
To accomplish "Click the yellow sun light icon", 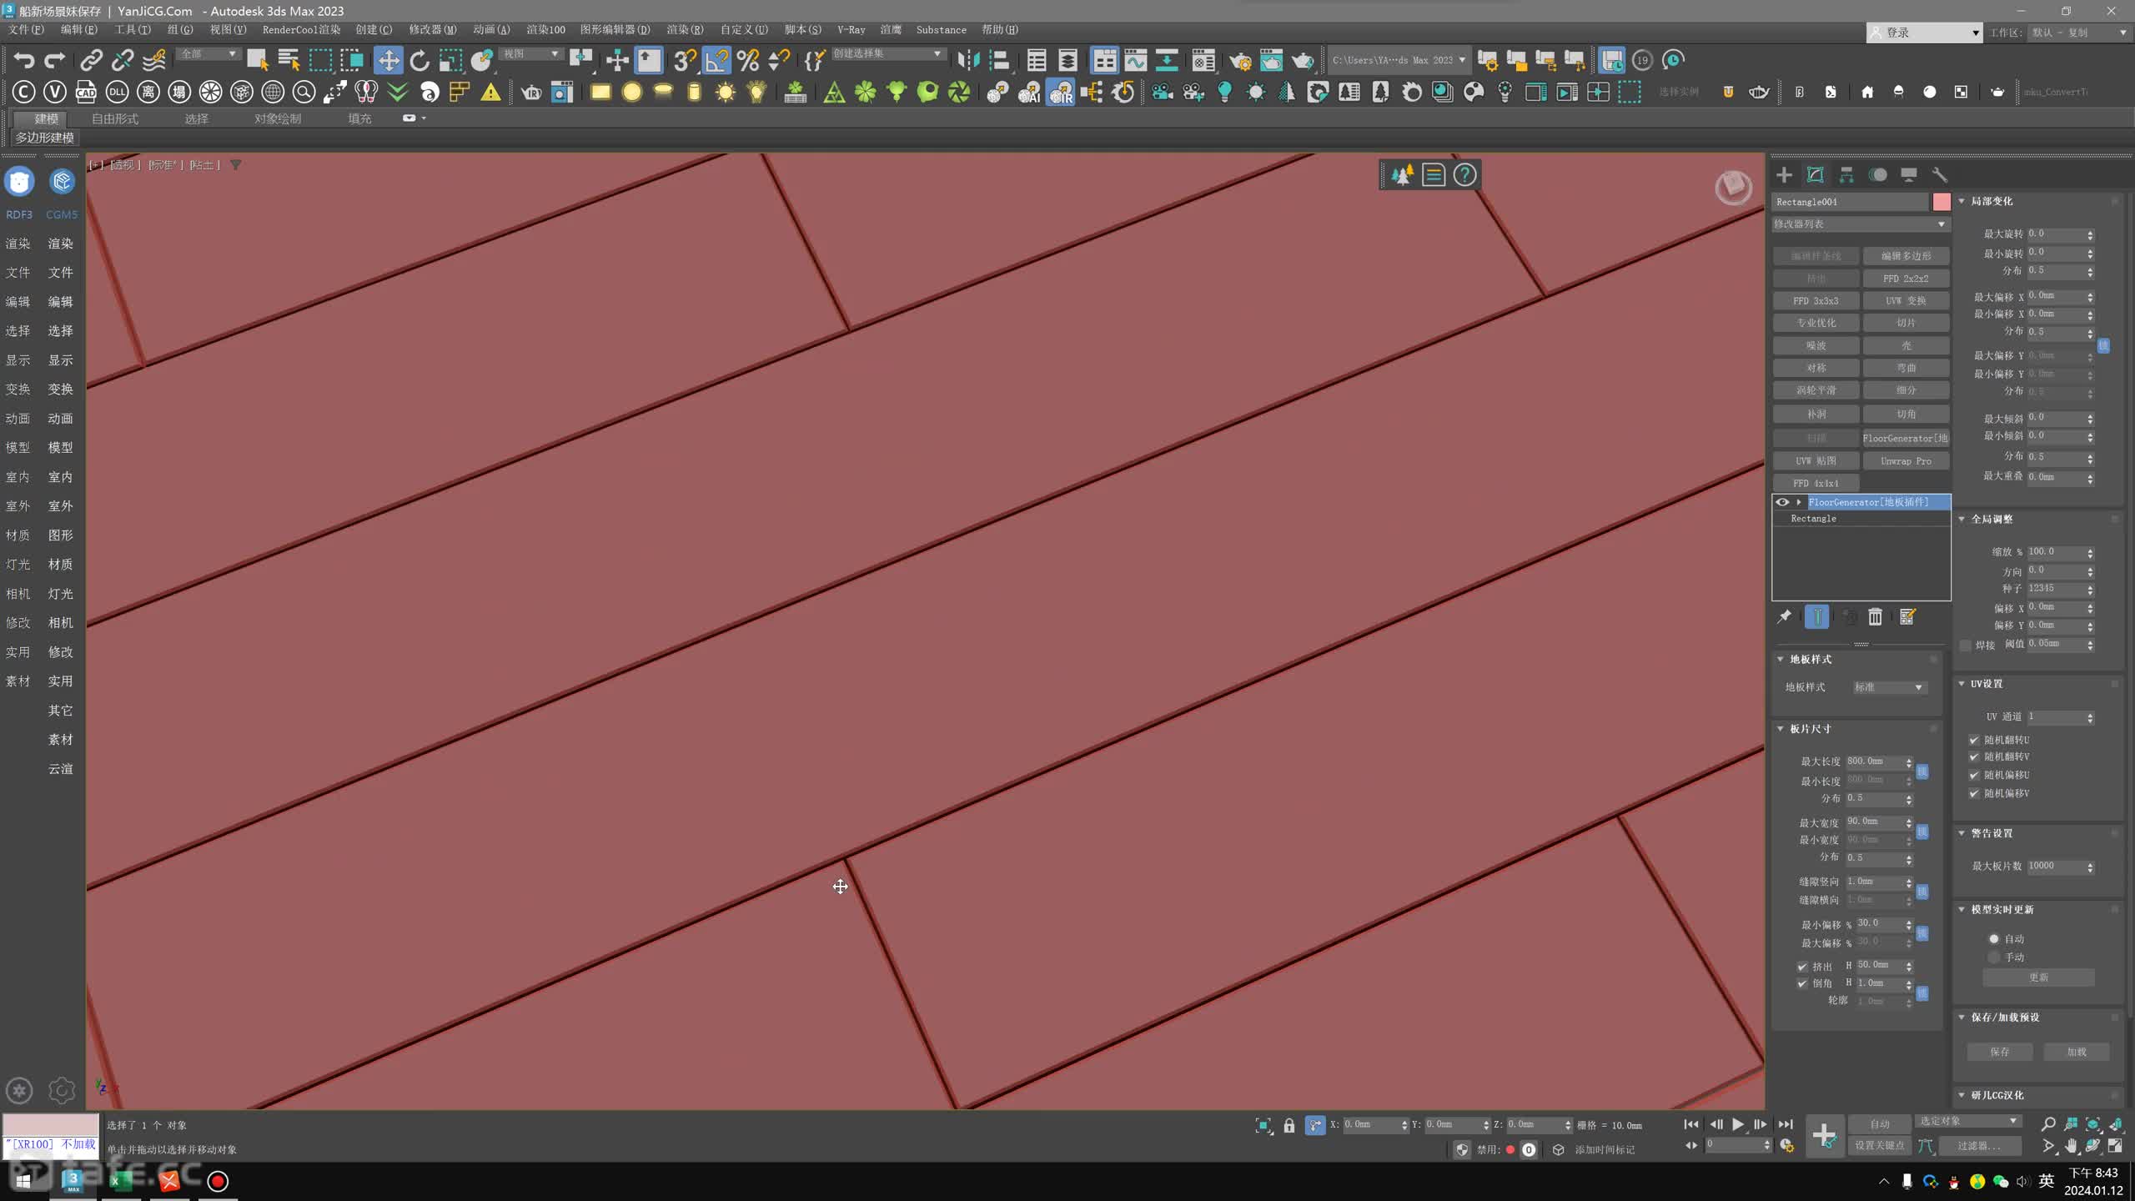I will [726, 92].
